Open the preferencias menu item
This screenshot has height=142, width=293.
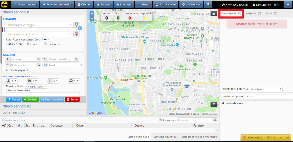pos(191,4)
